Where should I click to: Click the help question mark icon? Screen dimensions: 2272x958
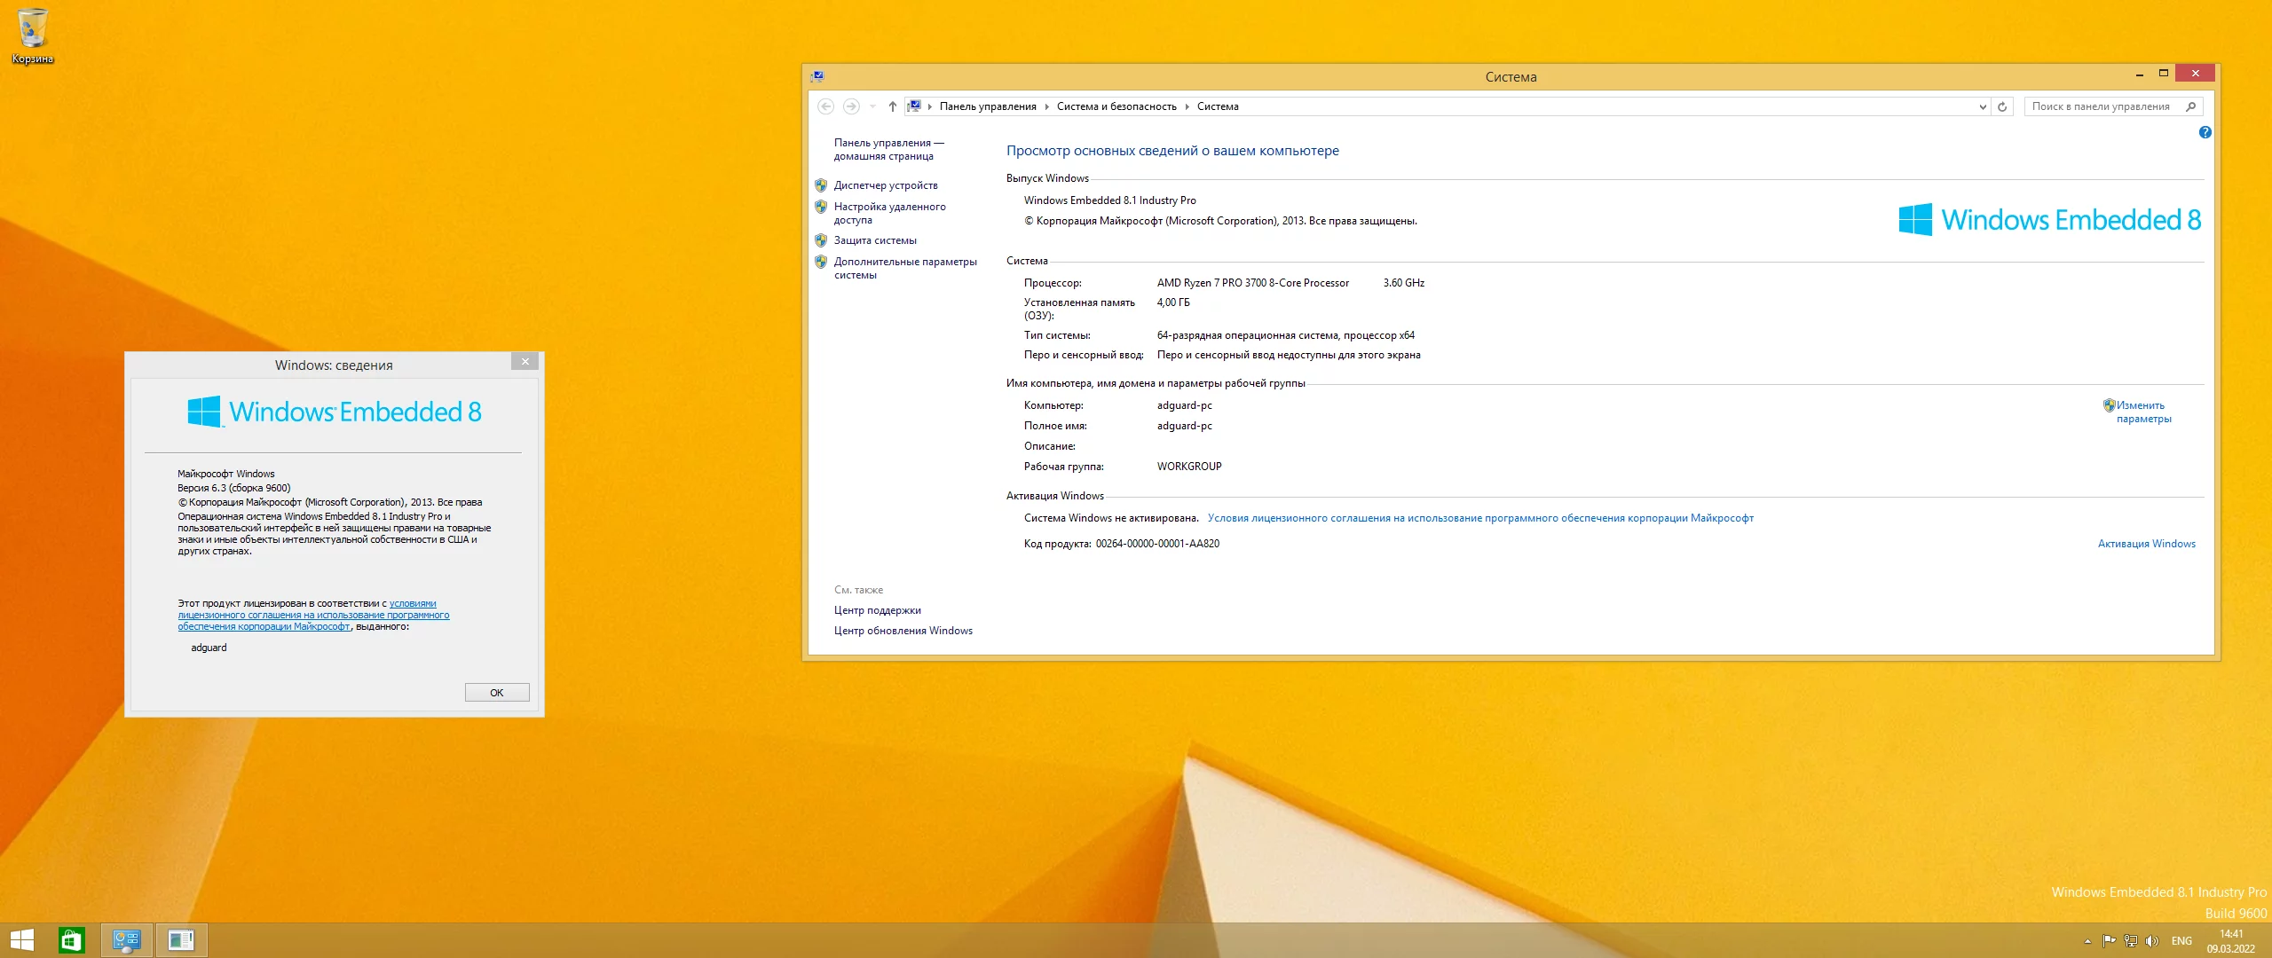coord(2205,132)
